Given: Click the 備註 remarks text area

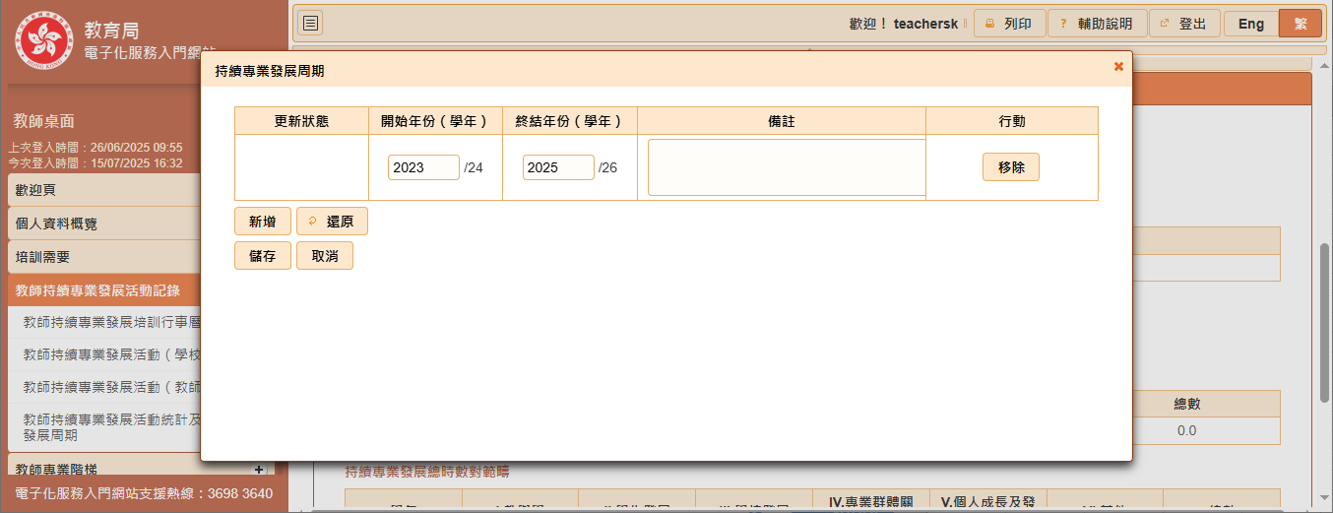Looking at the screenshot, I should tap(787, 167).
